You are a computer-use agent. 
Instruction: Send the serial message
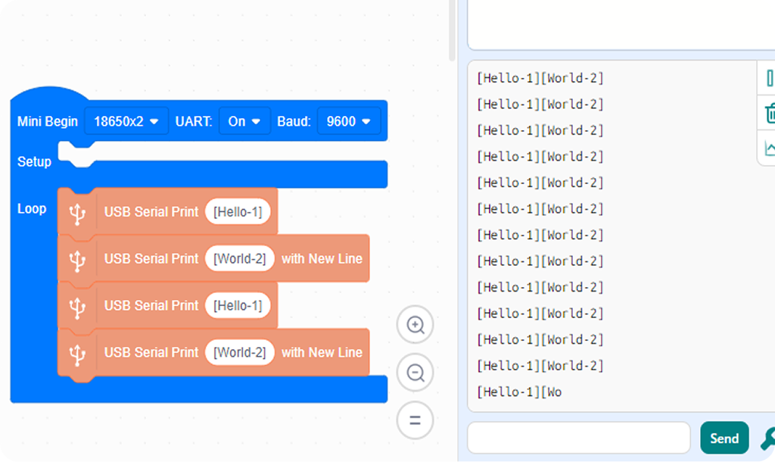[x=724, y=439]
